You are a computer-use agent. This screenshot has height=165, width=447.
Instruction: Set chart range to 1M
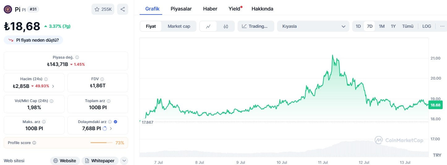(382, 26)
